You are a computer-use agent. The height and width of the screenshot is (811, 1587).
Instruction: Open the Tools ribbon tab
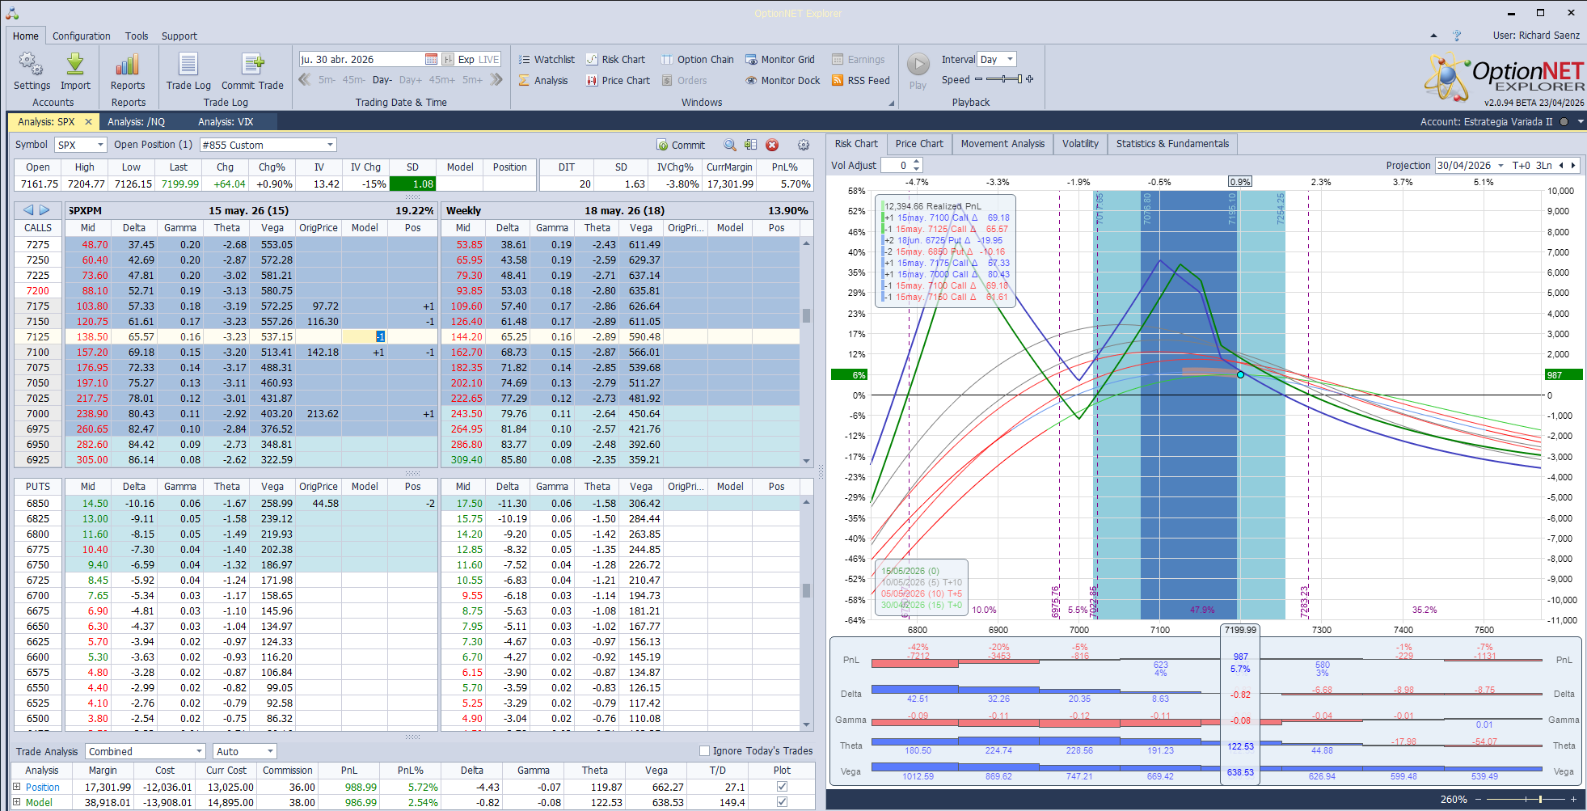click(137, 36)
